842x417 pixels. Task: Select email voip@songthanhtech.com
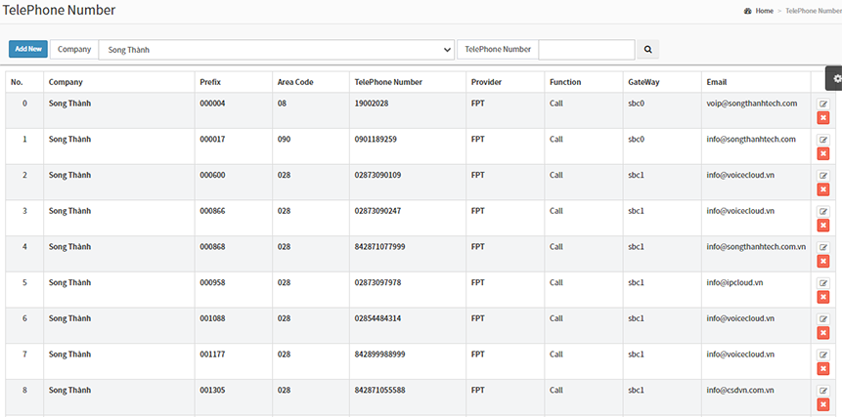752,104
